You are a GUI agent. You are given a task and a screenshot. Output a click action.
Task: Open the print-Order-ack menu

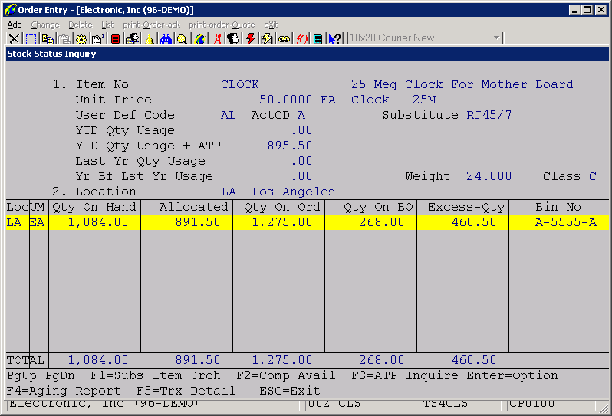pos(151,25)
